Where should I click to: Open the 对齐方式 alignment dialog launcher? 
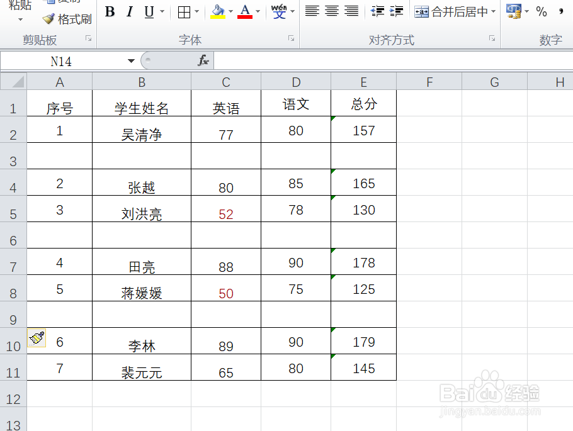(492, 38)
